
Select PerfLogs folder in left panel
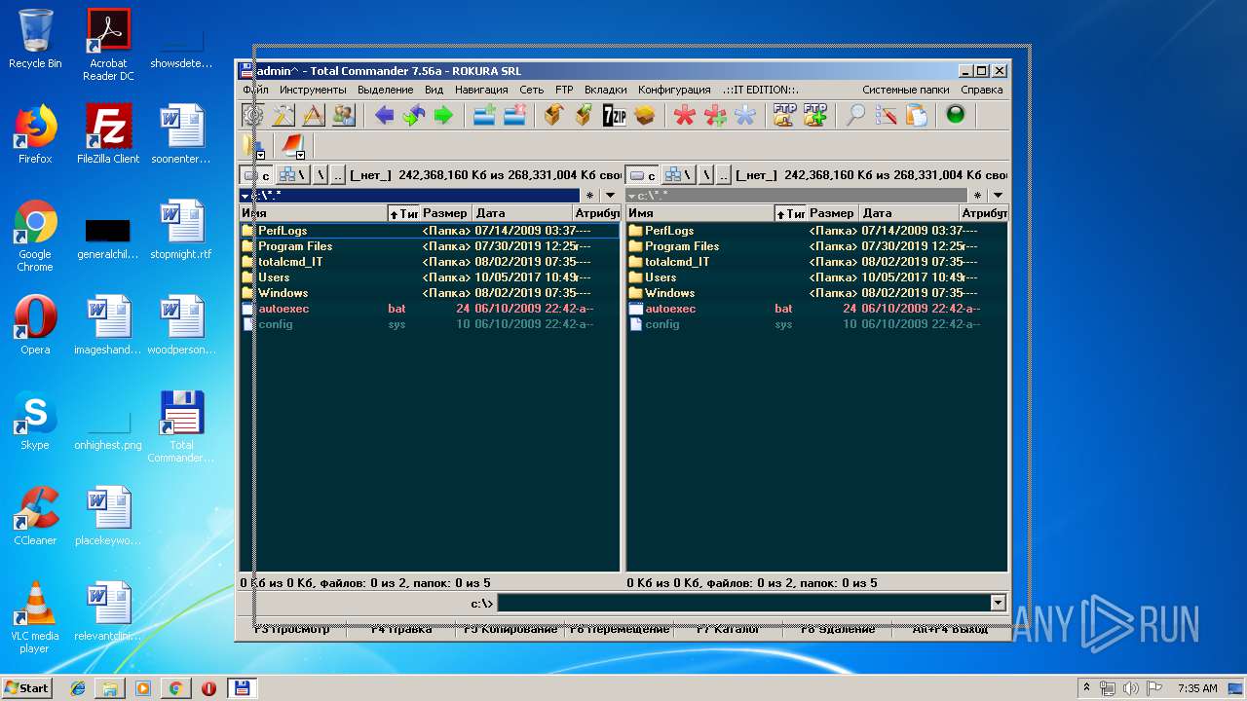pyautogui.click(x=430, y=231)
